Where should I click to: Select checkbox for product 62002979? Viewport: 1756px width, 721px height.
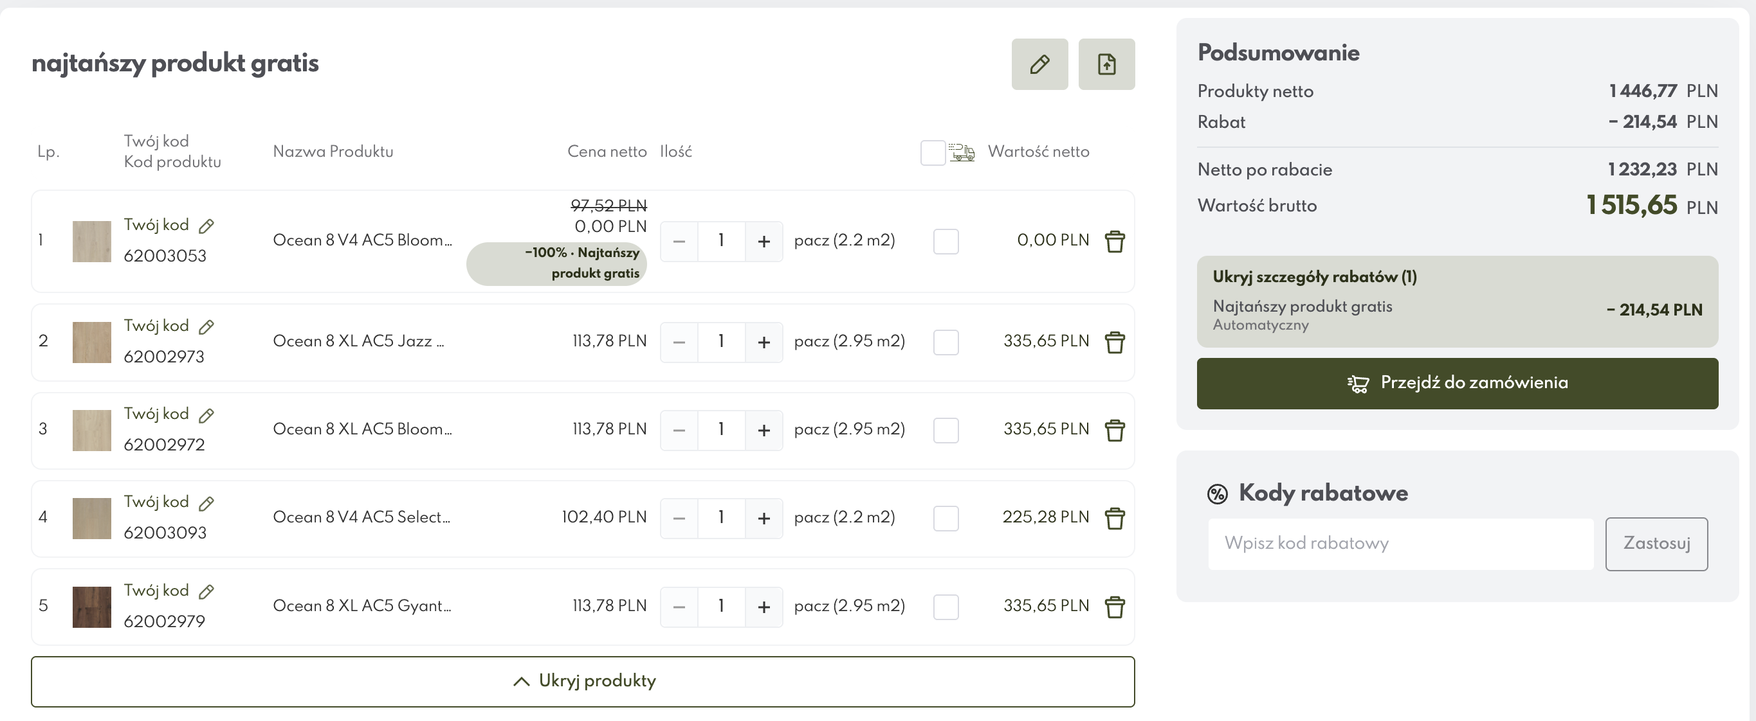[946, 607]
